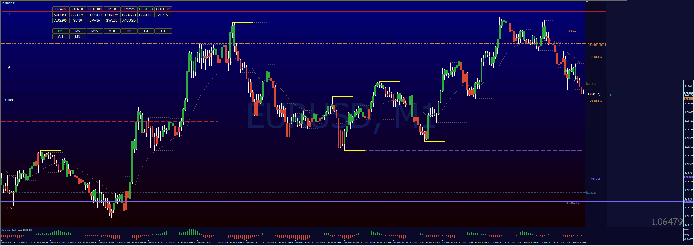Select the highlighted EURUSD symbol button
The height and width of the screenshot is (246, 694).
146,9
